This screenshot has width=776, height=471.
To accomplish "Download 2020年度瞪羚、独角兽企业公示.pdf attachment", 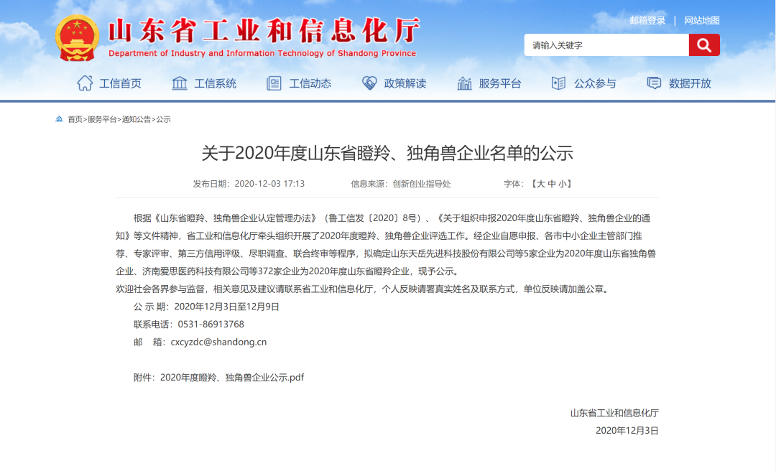I will (231, 377).
